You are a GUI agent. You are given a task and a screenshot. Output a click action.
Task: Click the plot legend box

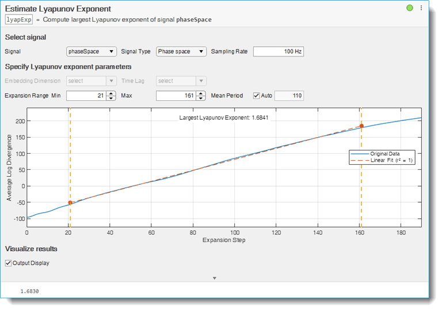[382, 157]
